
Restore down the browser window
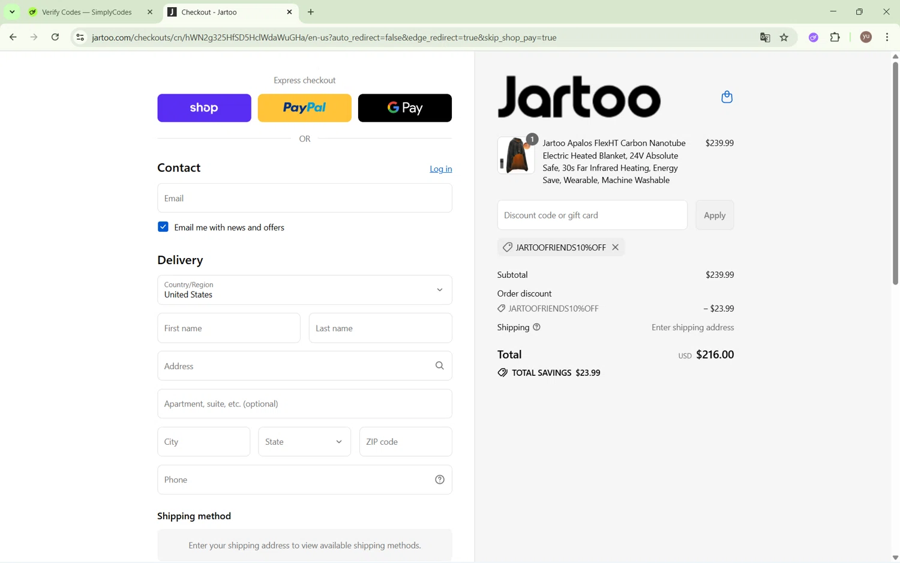click(860, 12)
